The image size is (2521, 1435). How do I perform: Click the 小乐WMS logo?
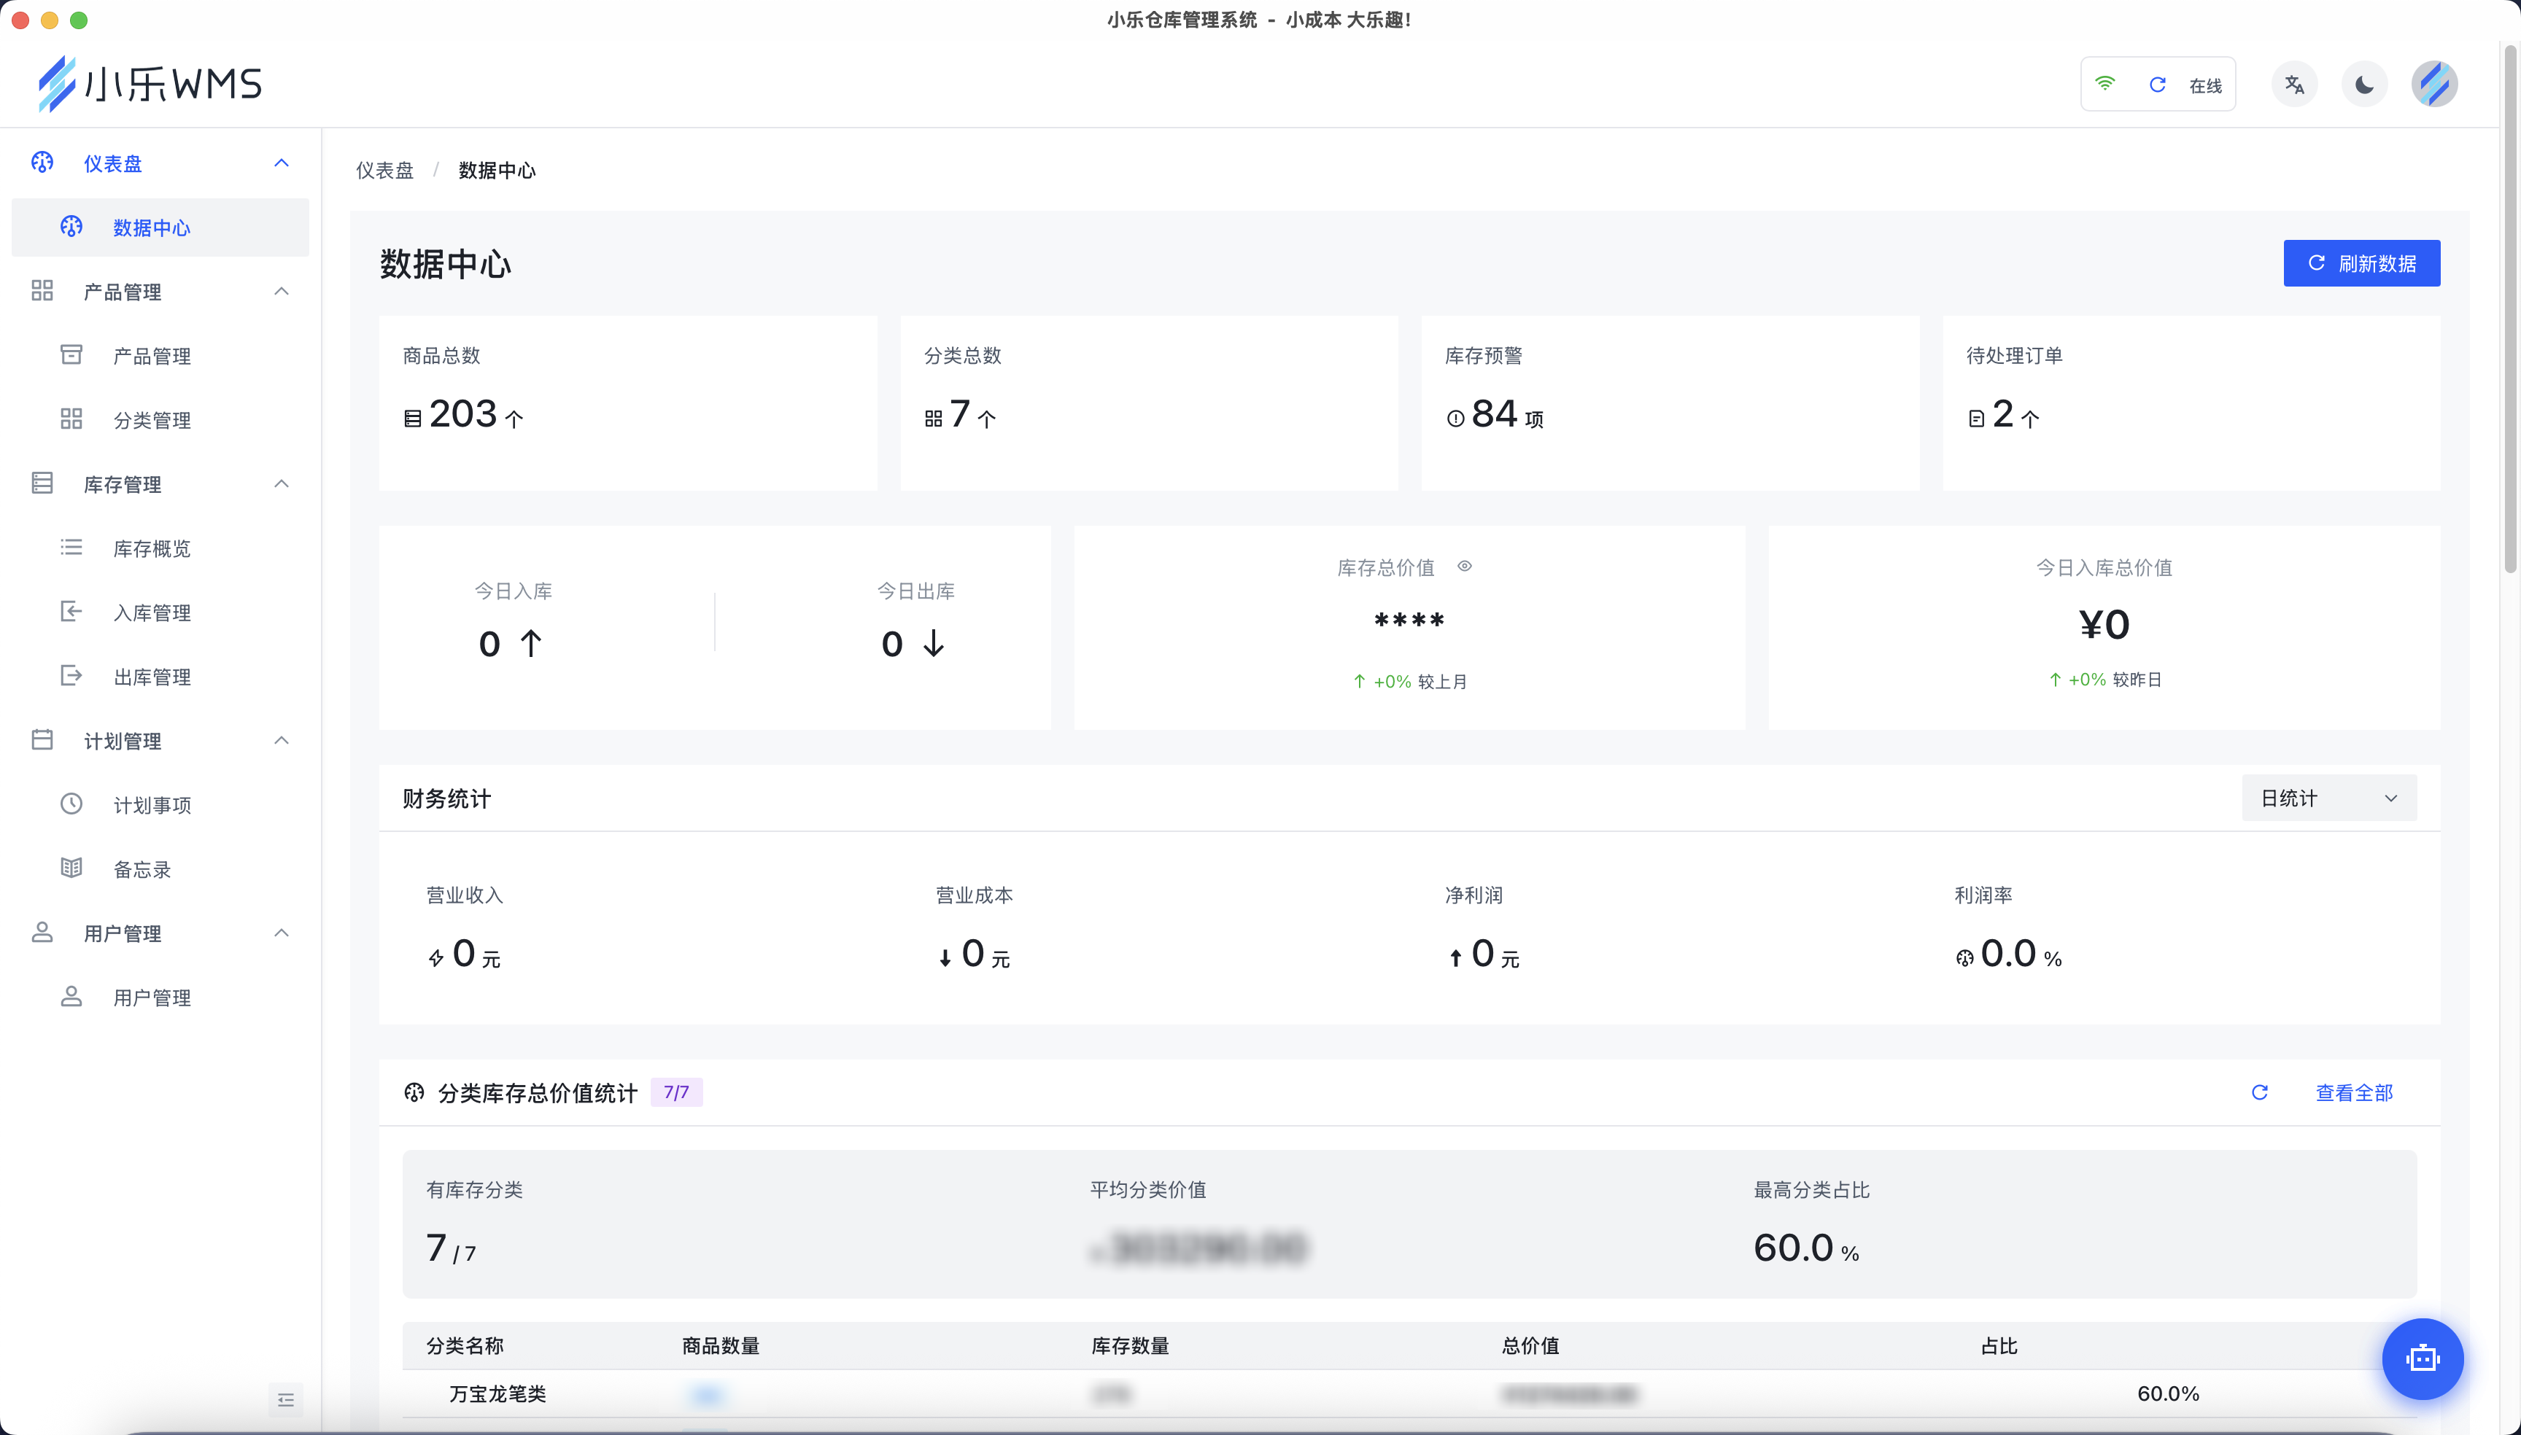coord(151,84)
